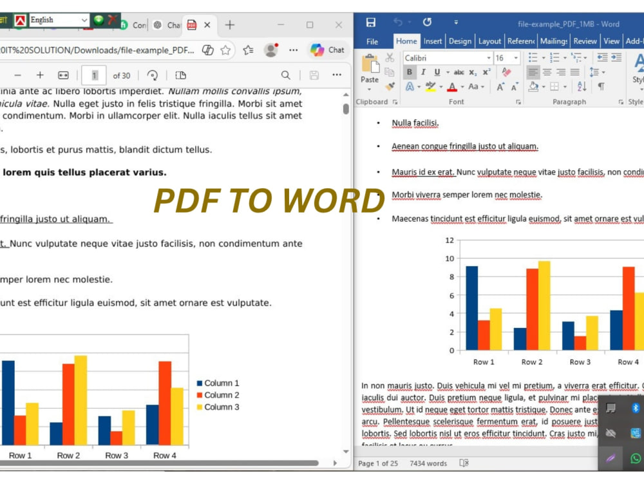
Task: Toggle Align Right in Paragraph group
Action: coord(561,72)
